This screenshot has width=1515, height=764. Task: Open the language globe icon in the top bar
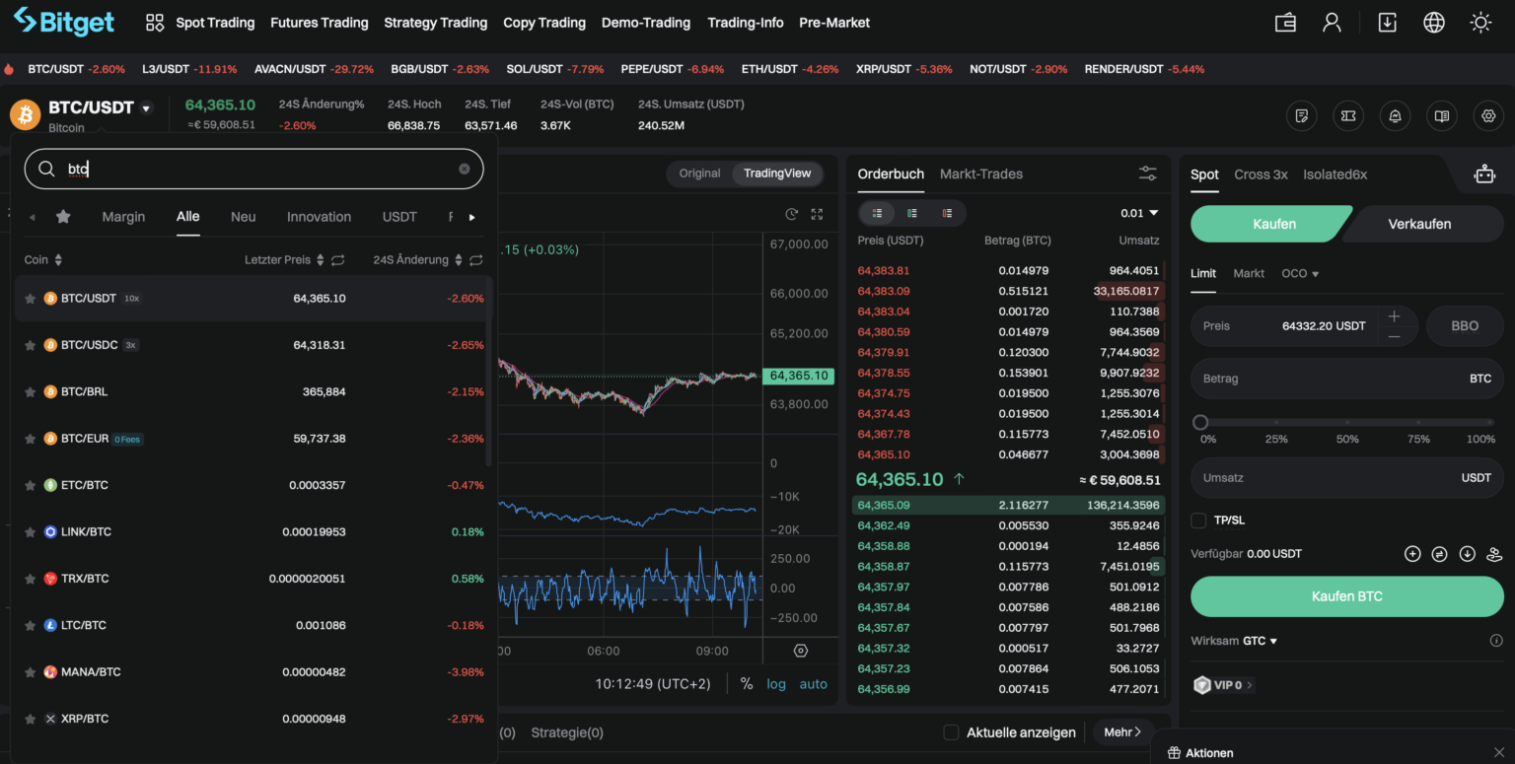click(x=1433, y=22)
